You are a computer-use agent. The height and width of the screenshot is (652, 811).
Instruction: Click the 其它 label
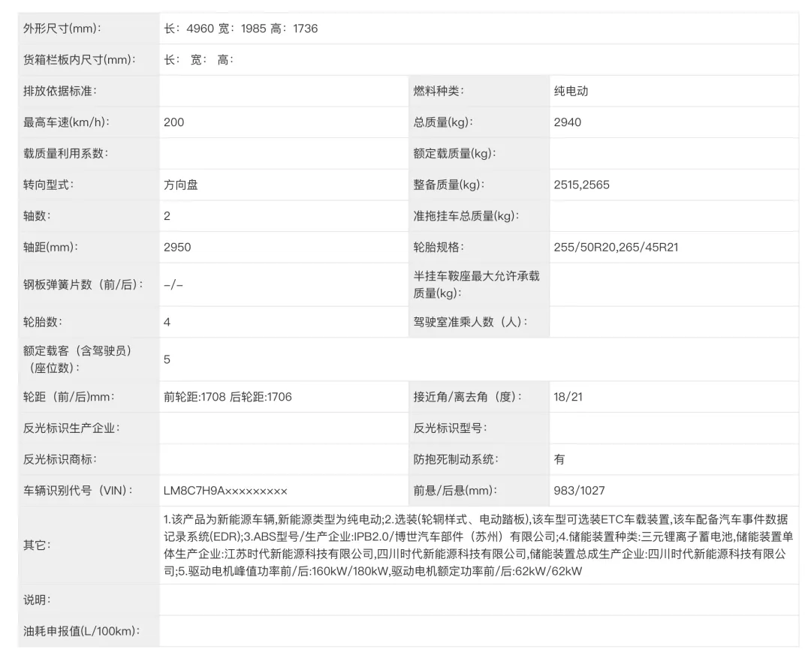(x=37, y=545)
